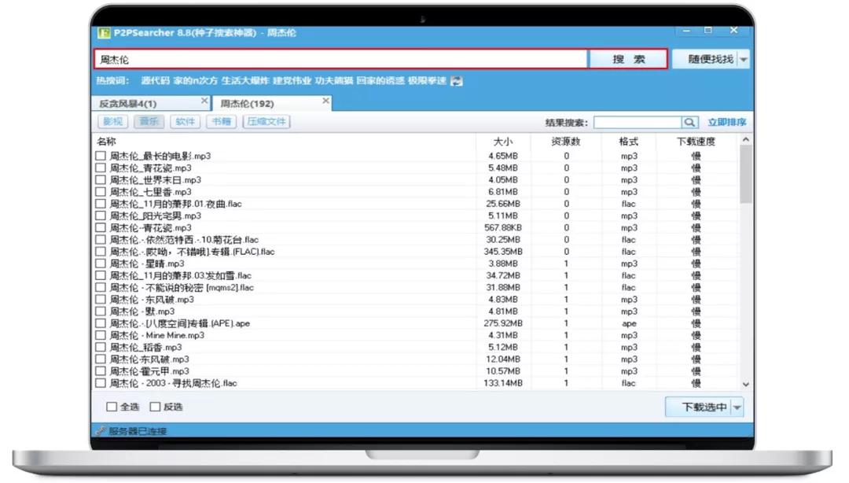Filter results by 压缩文件
849x483 pixels.
[266, 122]
